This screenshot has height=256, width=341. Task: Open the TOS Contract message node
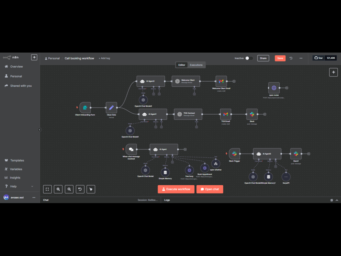coord(188,114)
